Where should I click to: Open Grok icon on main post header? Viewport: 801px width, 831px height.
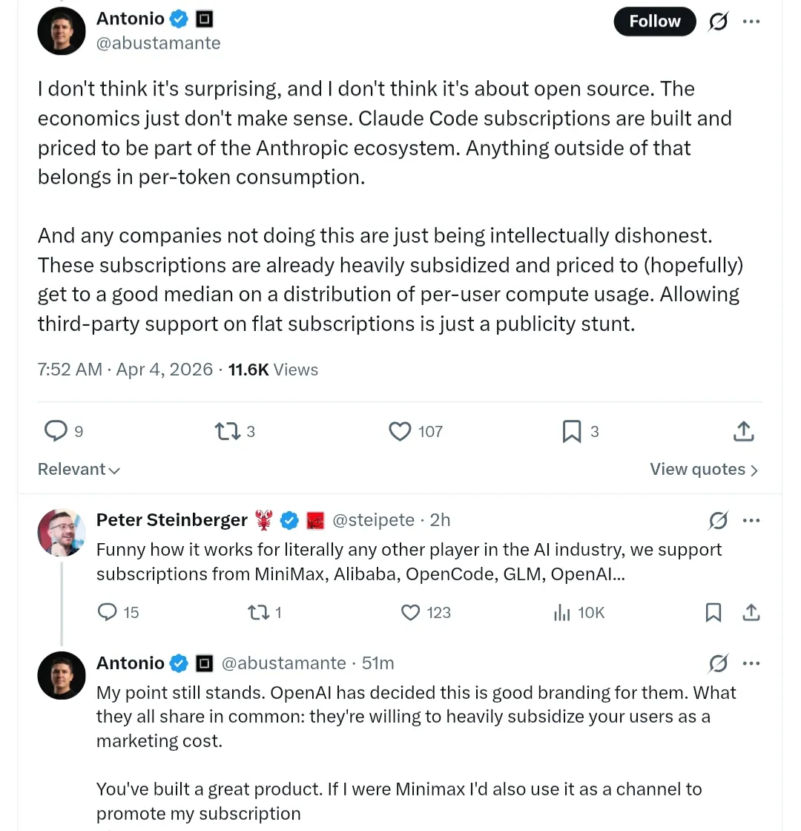[718, 22]
